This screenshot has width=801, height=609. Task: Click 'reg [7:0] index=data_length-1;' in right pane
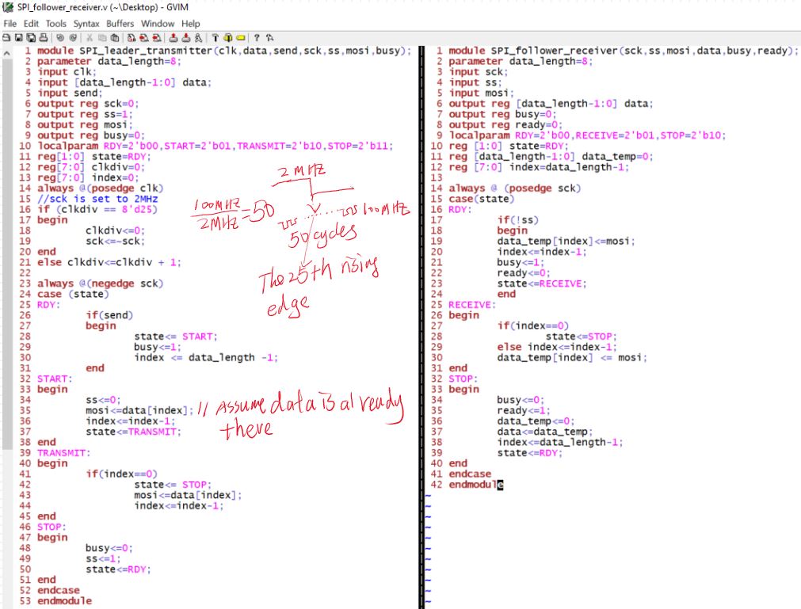click(x=539, y=167)
